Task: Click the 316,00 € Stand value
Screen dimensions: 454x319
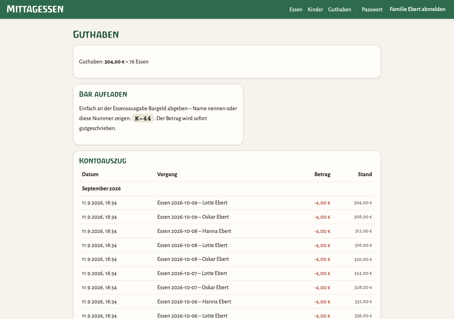Action: coord(364,245)
